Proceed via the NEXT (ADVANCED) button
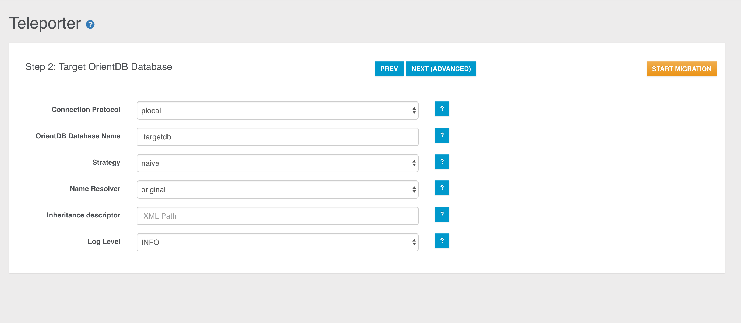 click(441, 69)
